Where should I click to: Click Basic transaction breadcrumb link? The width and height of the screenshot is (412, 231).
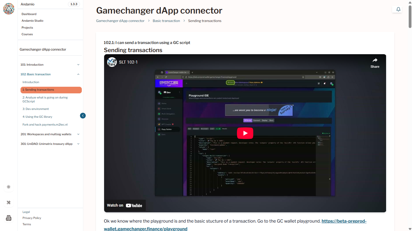coord(166,21)
